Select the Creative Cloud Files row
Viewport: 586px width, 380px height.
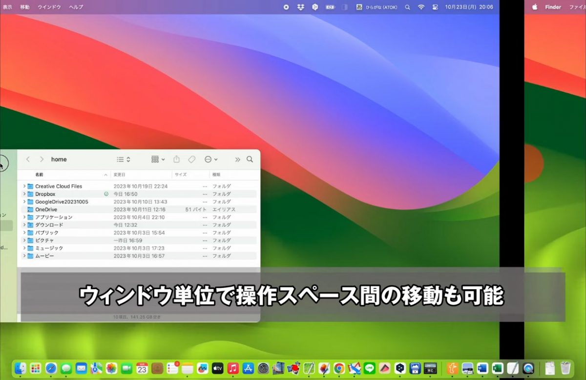point(139,186)
